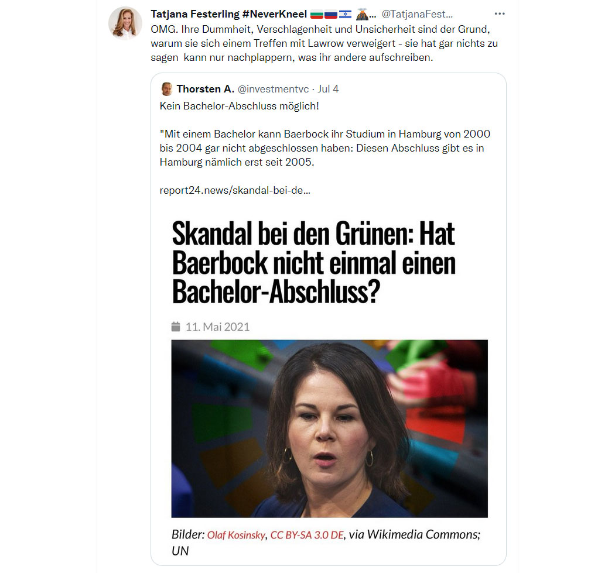Click the calendar icon beside 11. Mai 2021
Image resolution: width=615 pixels, height=573 pixels.
pos(176,327)
